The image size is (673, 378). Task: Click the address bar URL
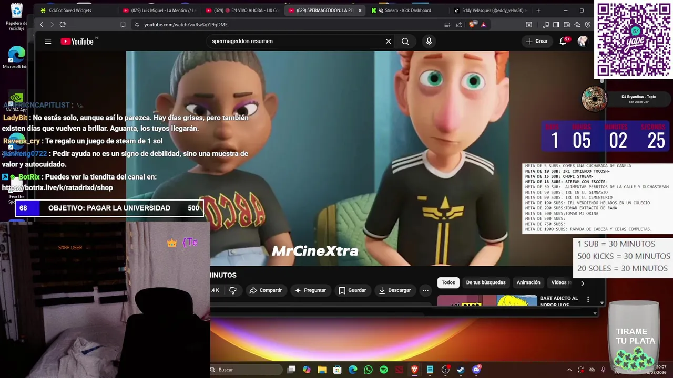pos(186,25)
